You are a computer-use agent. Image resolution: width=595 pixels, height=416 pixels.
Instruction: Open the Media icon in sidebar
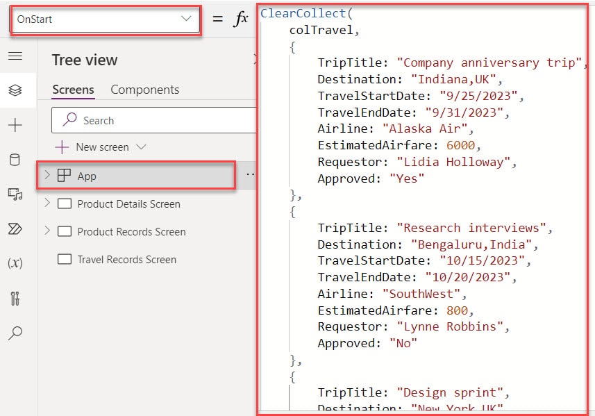pos(15,194)
